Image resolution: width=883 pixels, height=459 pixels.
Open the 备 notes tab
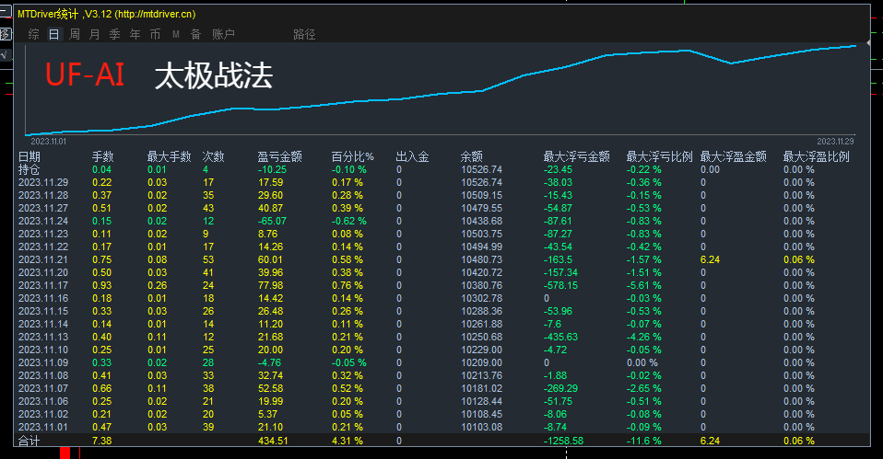196,34
